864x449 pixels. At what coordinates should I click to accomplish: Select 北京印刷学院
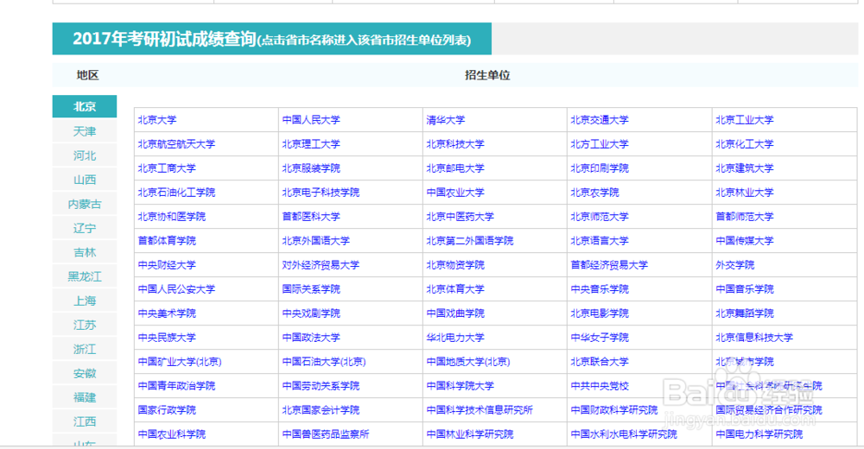(600, 168)
